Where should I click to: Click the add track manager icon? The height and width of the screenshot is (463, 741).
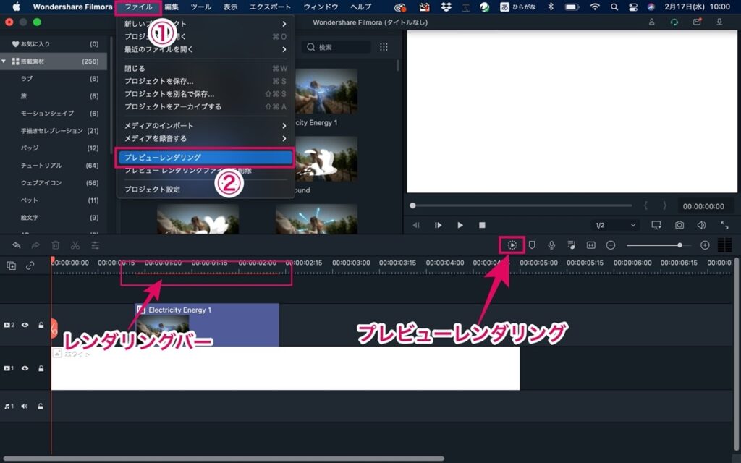point(12,266)
